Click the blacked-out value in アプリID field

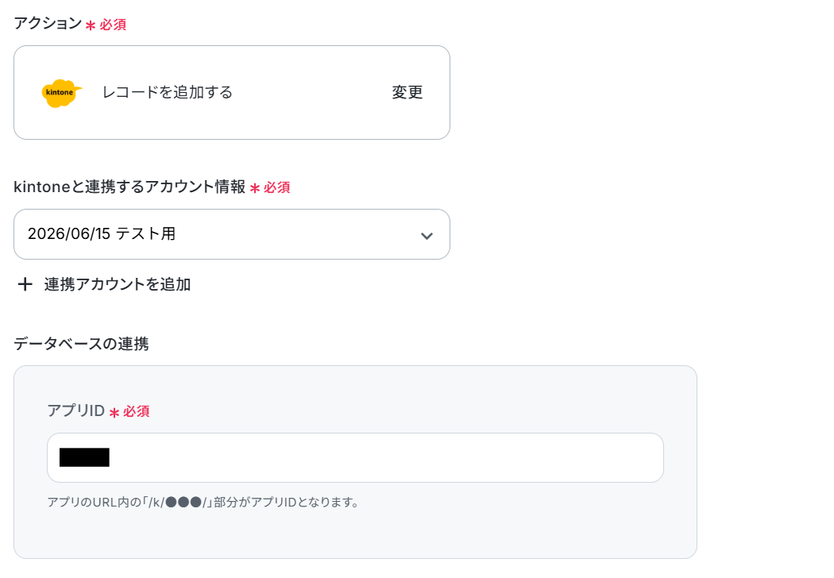[x=84, y=457]
